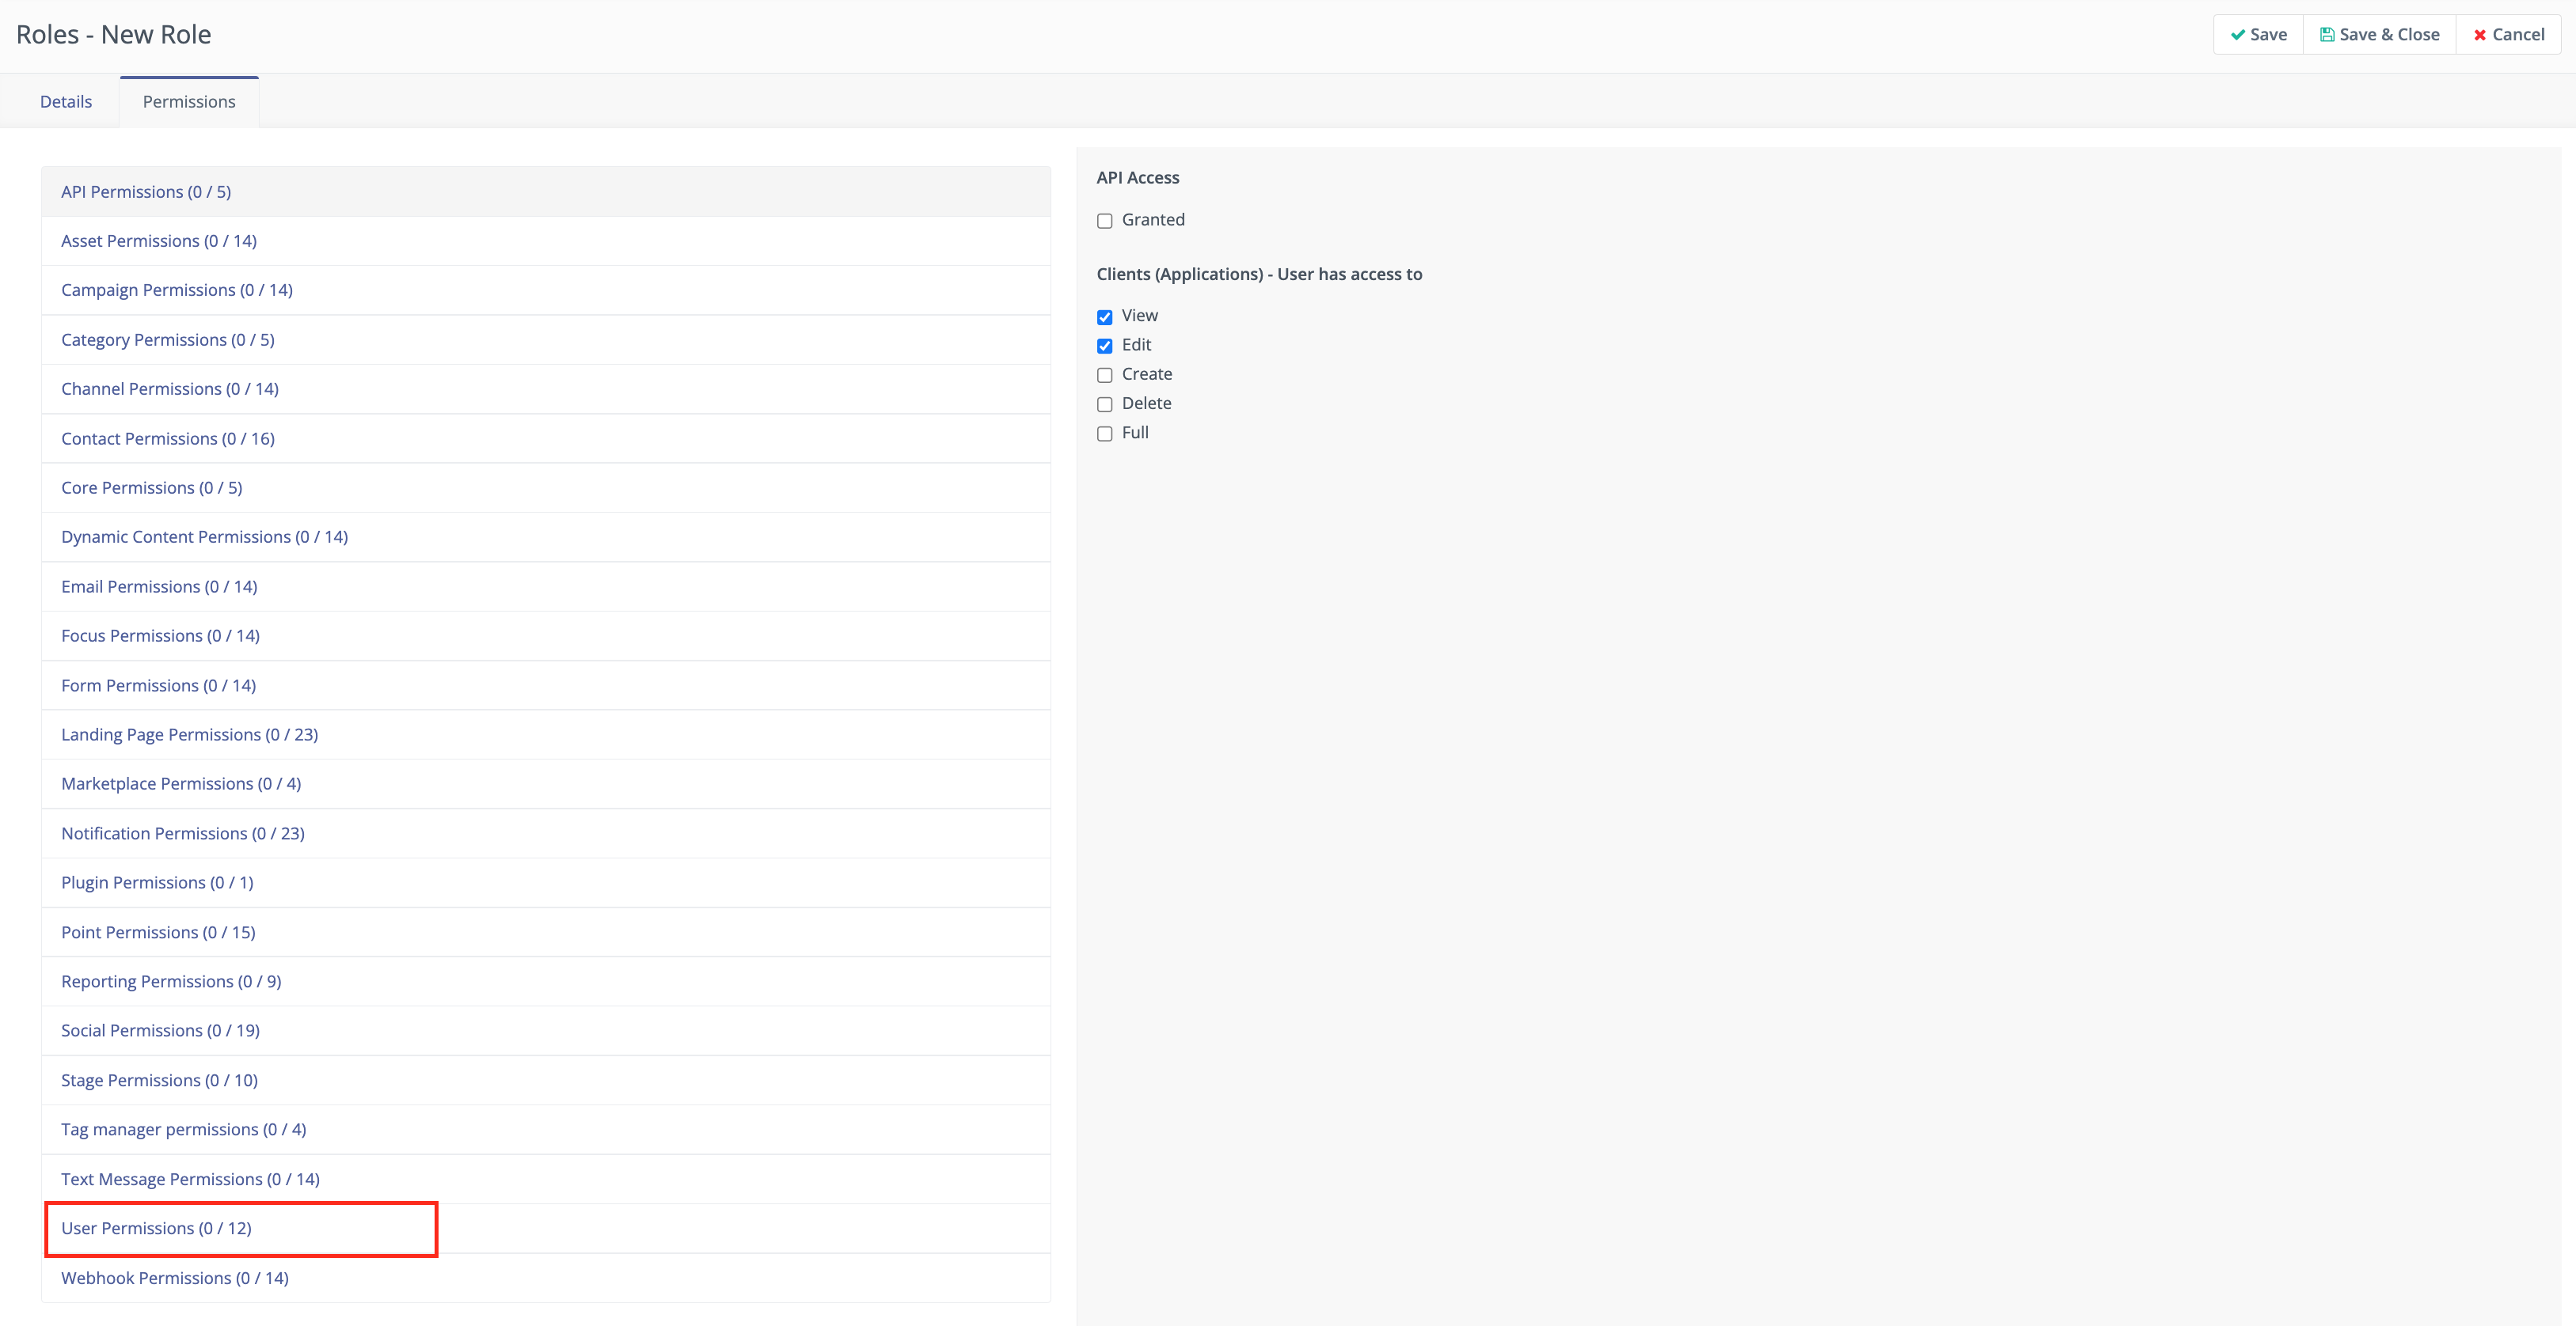
Task: Open Landing Page Permissions entry
Action: (190, 734)
